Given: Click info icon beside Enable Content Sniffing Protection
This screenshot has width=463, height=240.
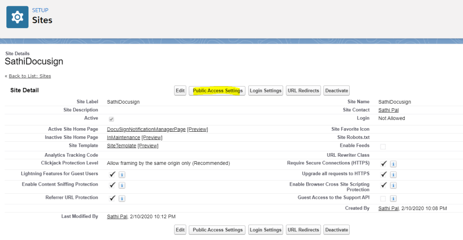Looking at the screenshot, I should [122, 185].
